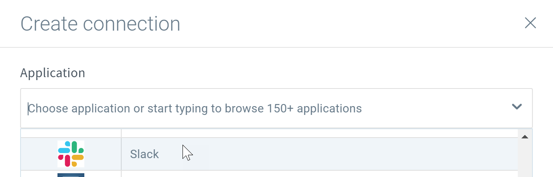Select the partially hidden row above Slack
This screenshot has height=177, width=553.
coord(269,133)
